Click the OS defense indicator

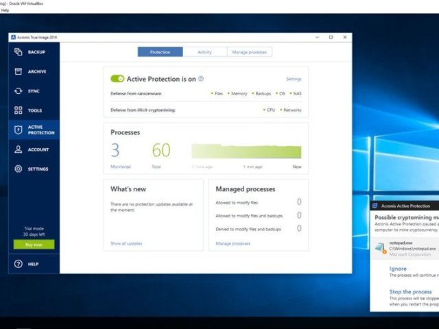[281, 93]
